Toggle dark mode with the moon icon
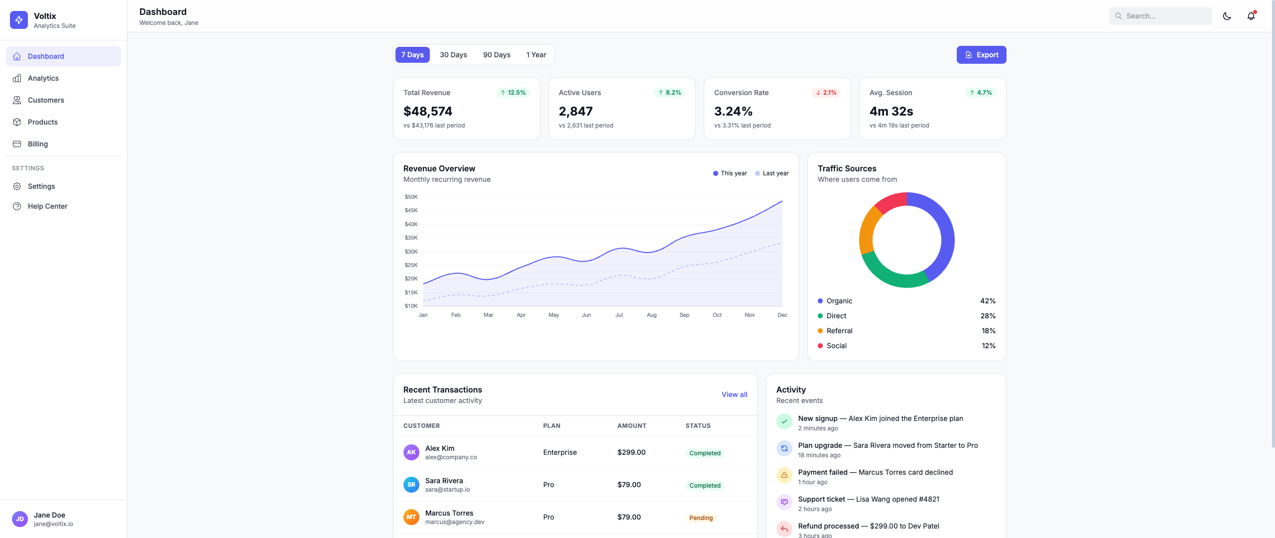Image resolution: width=1275 pixels, height=538 pixels. [1227, 16]
